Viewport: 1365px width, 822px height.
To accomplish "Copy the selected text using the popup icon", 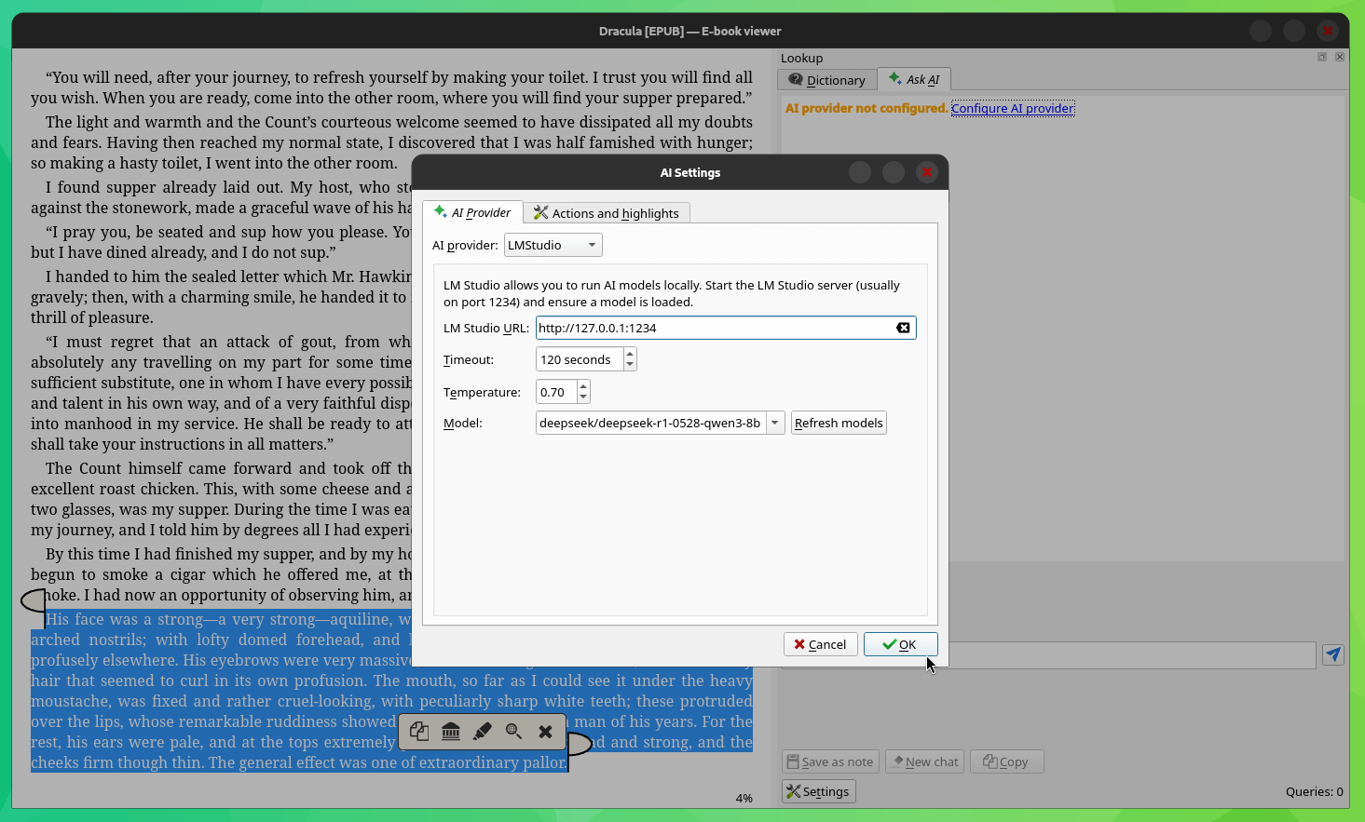I will [x=418, y=732].
